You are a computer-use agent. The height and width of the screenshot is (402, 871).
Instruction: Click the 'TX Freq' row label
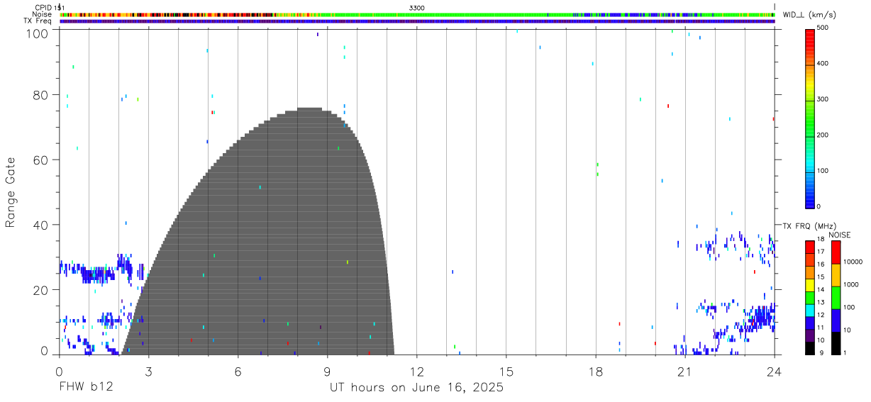[38, 21]
